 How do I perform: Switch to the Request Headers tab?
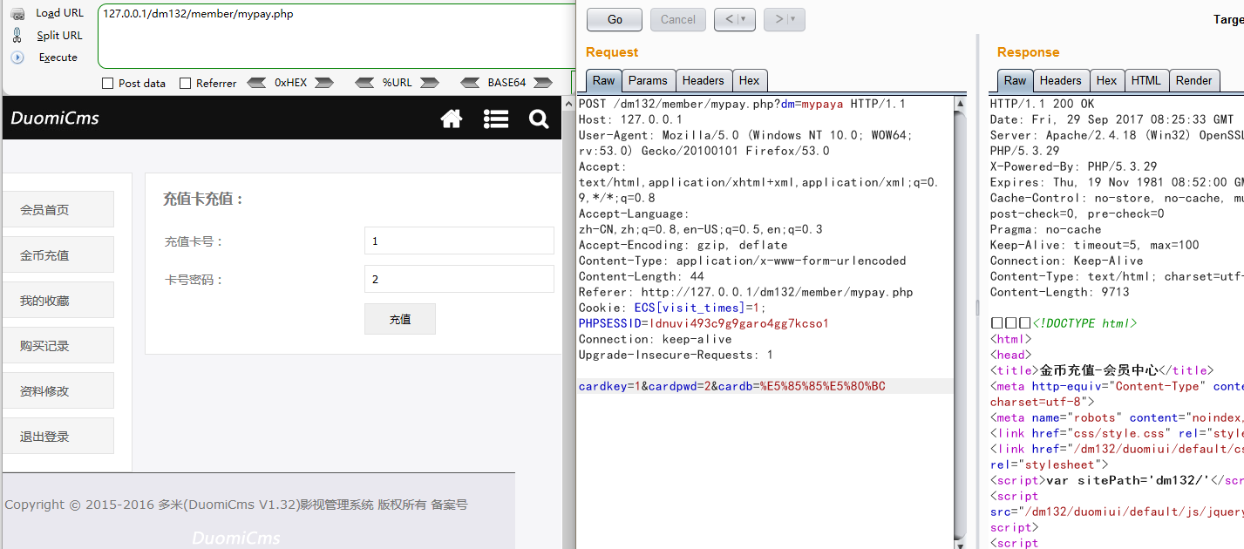coord(704,80)
